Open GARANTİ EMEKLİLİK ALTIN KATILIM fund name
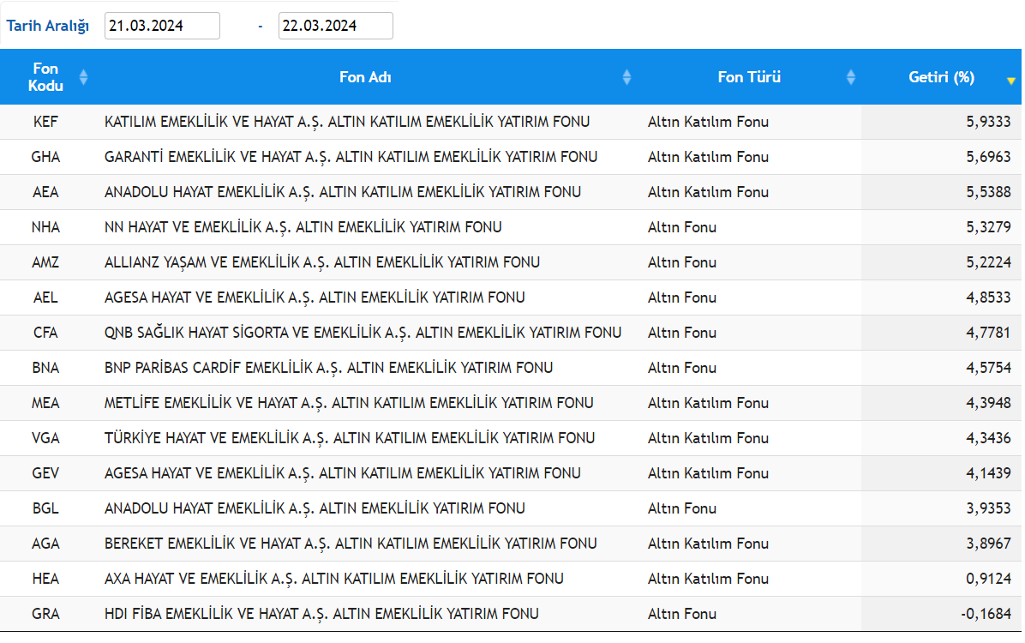The width and height of the screenshot is (1025, 643). pyautogui.click(x=351, y=157)
